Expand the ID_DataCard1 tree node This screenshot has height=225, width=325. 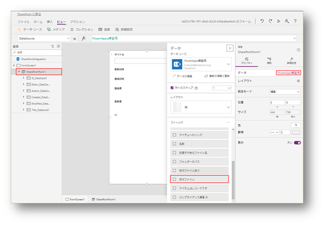click(x=23, y=78)
